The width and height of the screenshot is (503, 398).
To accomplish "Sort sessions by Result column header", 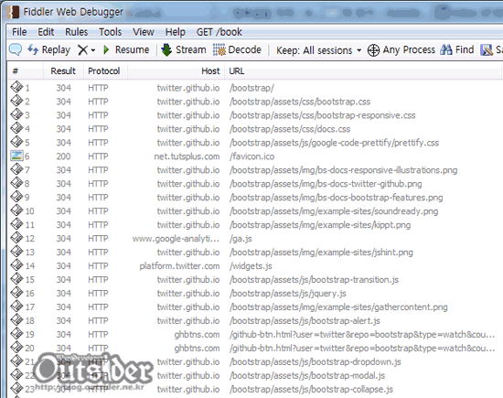I will (x=63, y=71).
